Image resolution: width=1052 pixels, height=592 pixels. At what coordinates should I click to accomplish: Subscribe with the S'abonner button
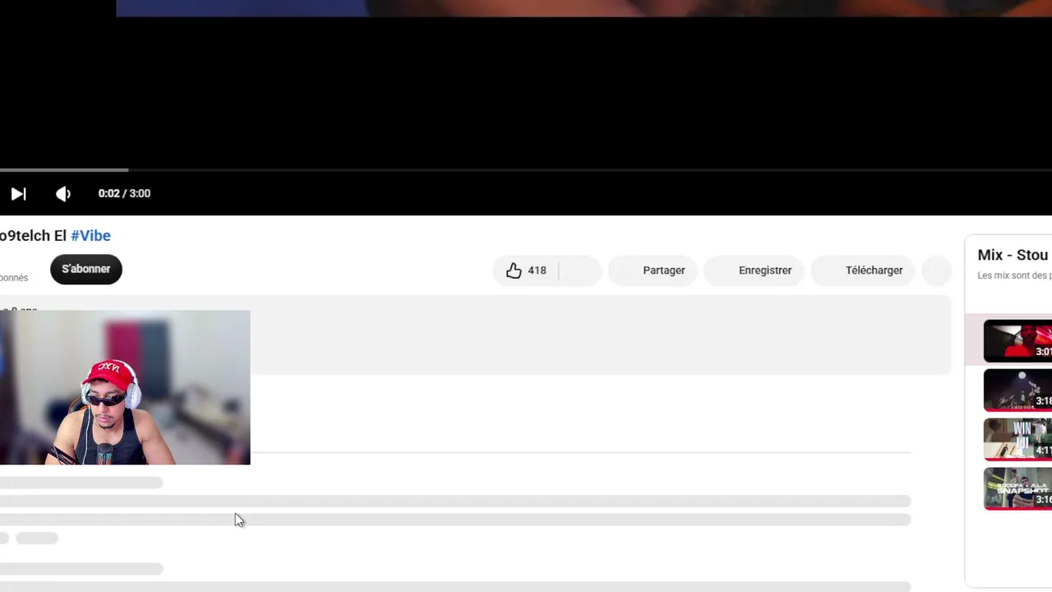point(86,269)
